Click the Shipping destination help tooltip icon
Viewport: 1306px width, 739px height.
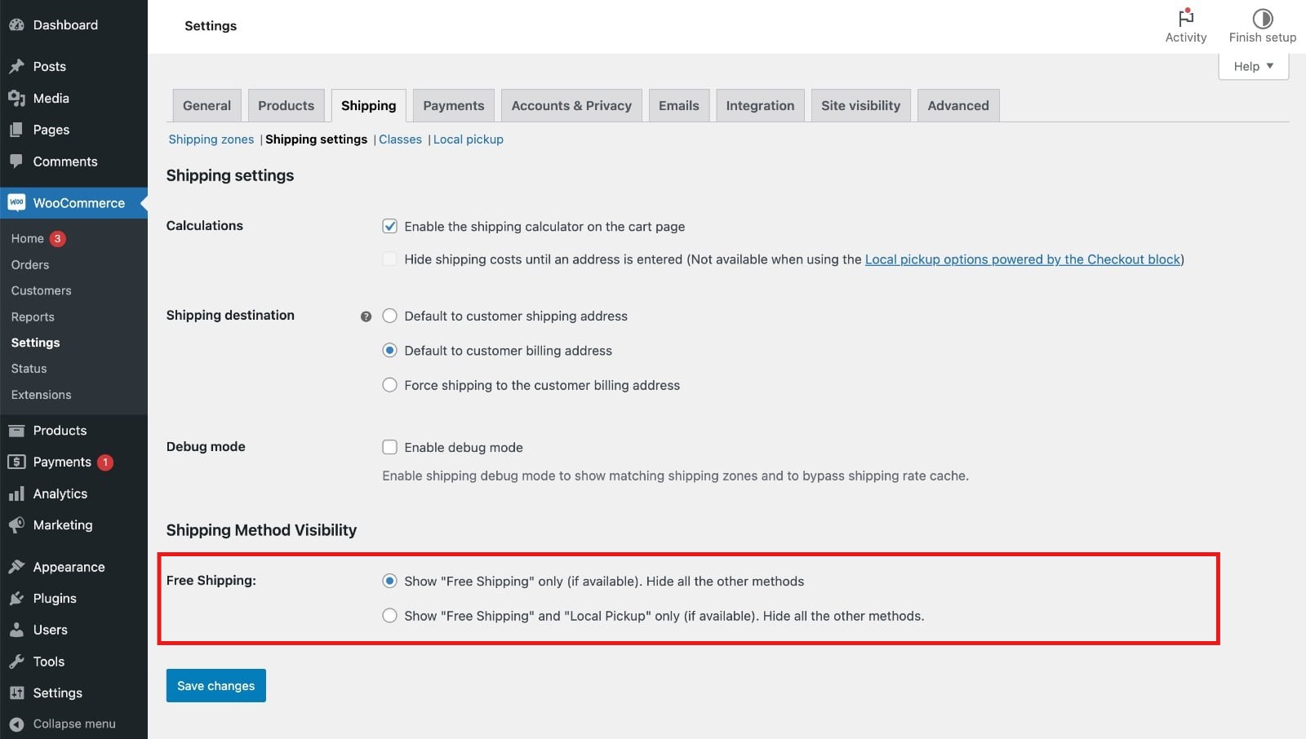(366, 316)
